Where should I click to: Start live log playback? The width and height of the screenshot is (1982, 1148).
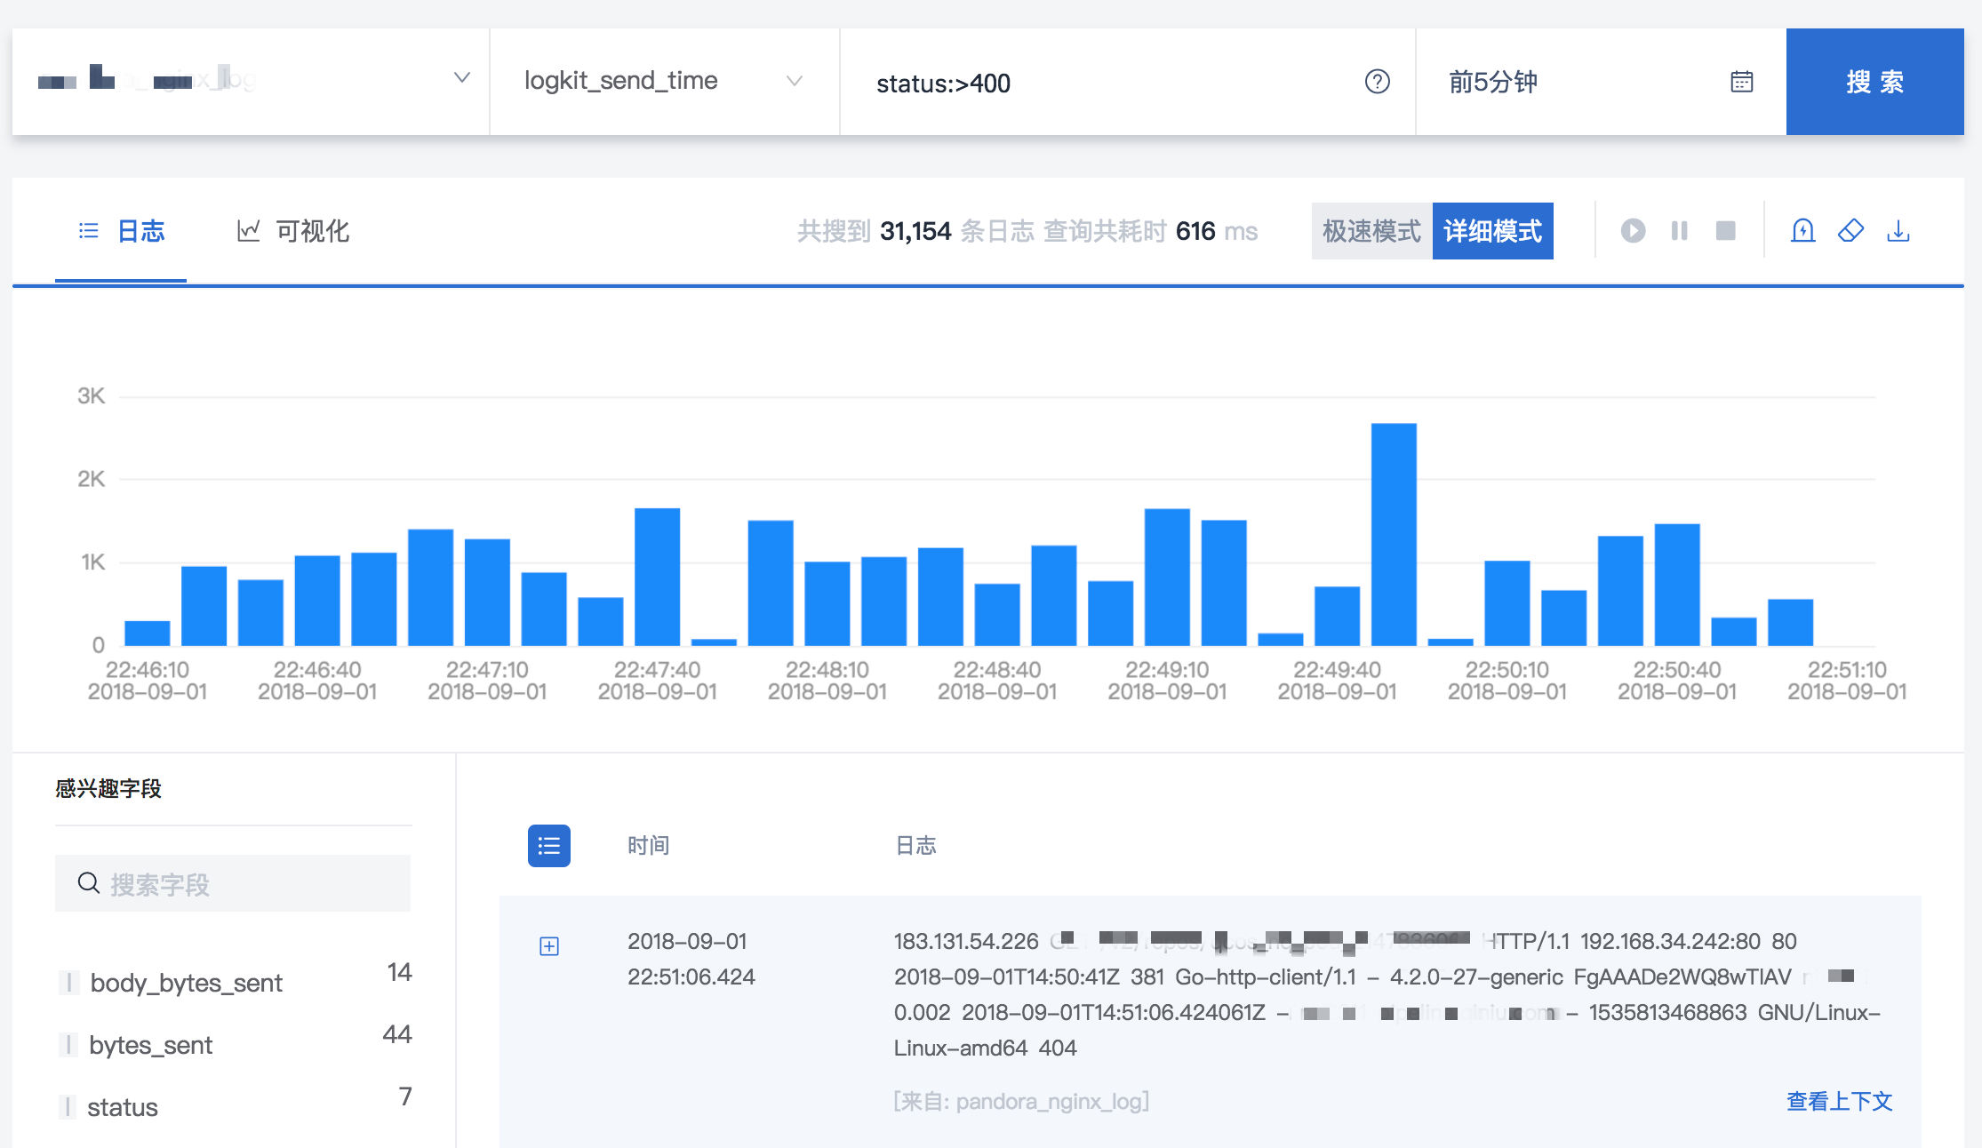click(x=1633, y=231)
